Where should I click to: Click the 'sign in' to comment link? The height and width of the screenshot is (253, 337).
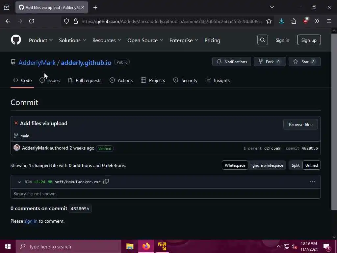click(x=31, y=221)
